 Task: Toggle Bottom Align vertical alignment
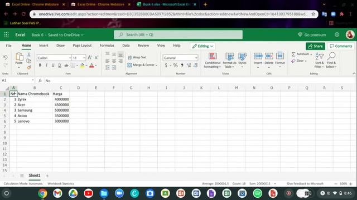(120, 54)
